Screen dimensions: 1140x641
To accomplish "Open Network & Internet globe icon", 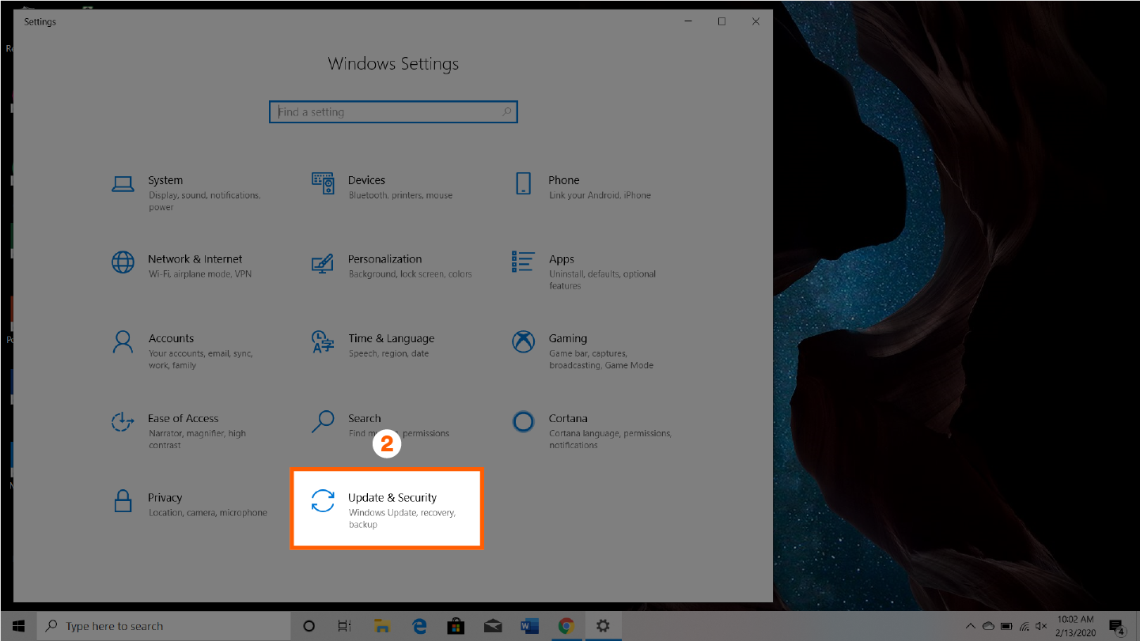I will click(123, 262).
